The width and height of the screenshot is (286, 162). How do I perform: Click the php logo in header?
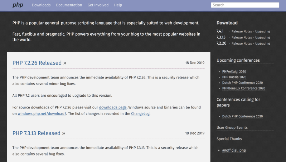tap(18, 5)
